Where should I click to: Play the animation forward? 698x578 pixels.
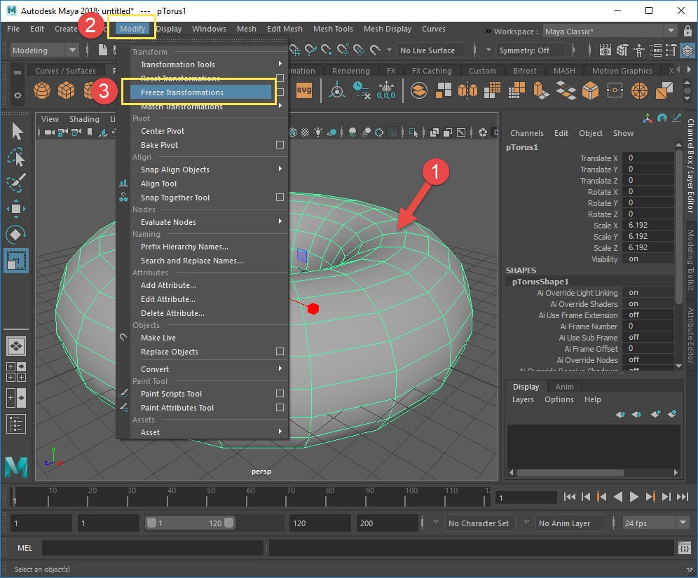click(x=634, y=497)
